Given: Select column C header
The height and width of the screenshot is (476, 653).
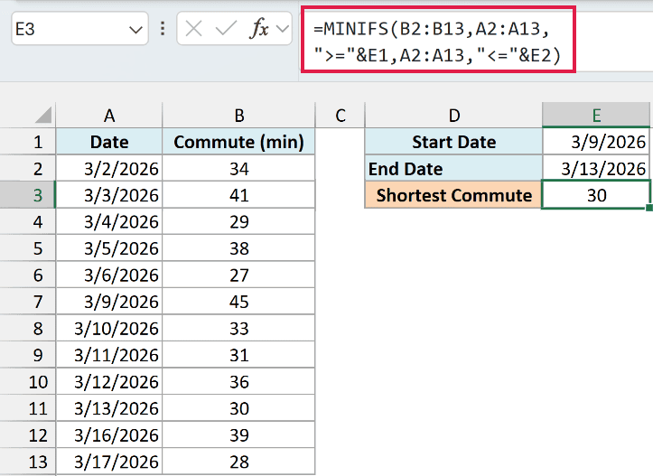Looking at the screenshot, I should point(340,116).
